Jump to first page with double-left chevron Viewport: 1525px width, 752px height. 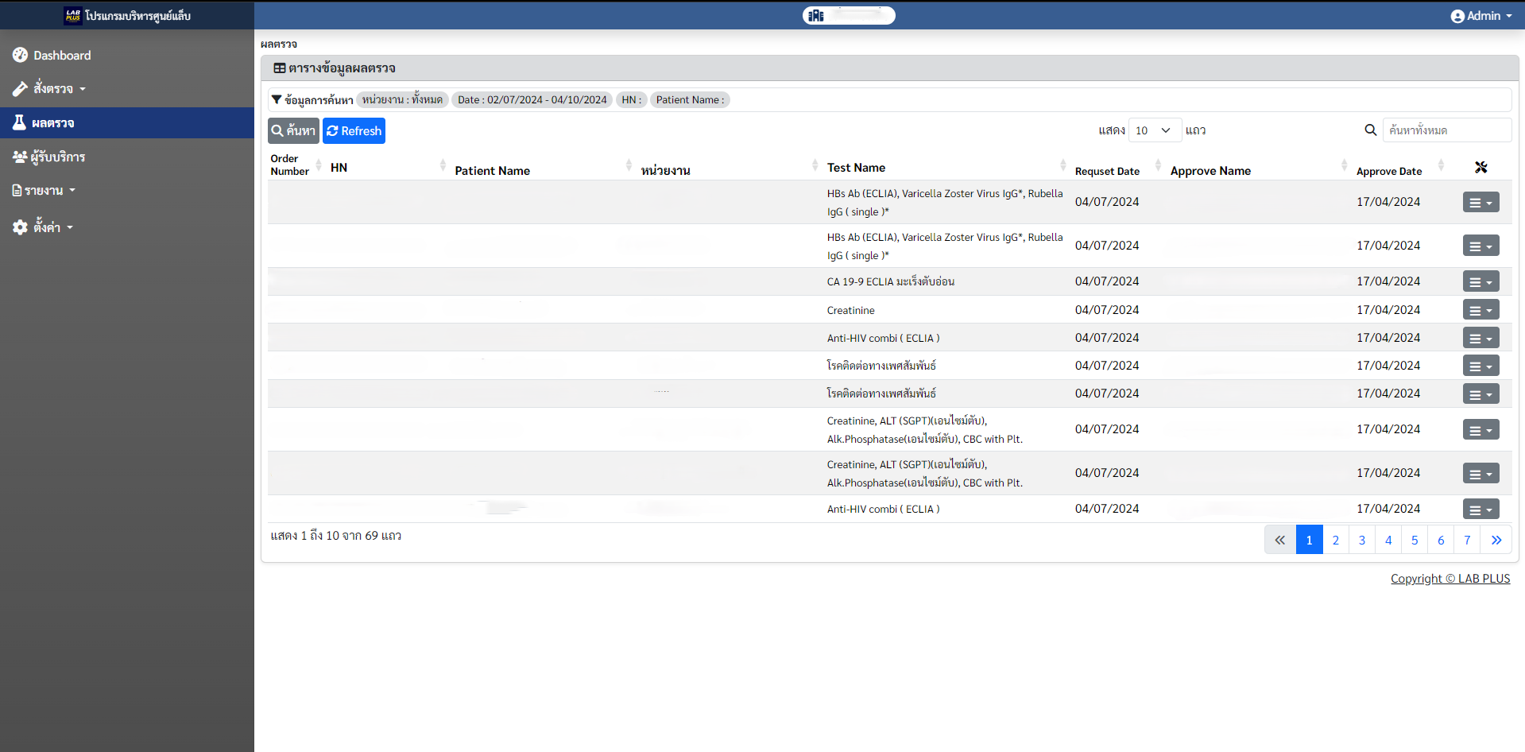point(1279,541)
